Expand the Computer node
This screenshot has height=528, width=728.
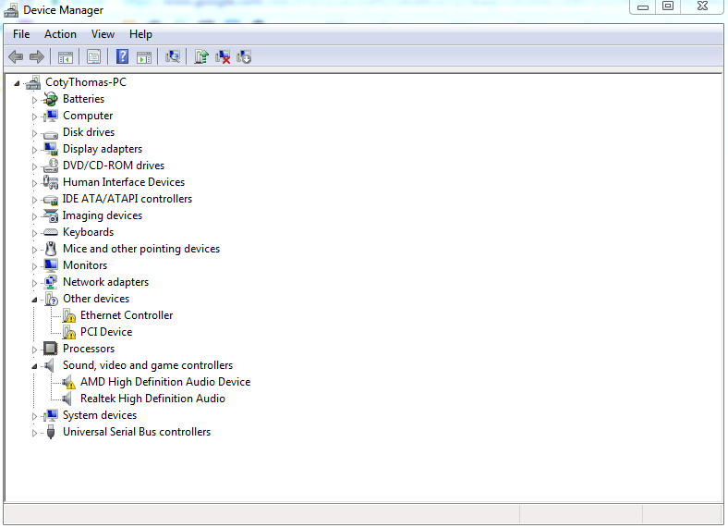click(x=34, y=117)
